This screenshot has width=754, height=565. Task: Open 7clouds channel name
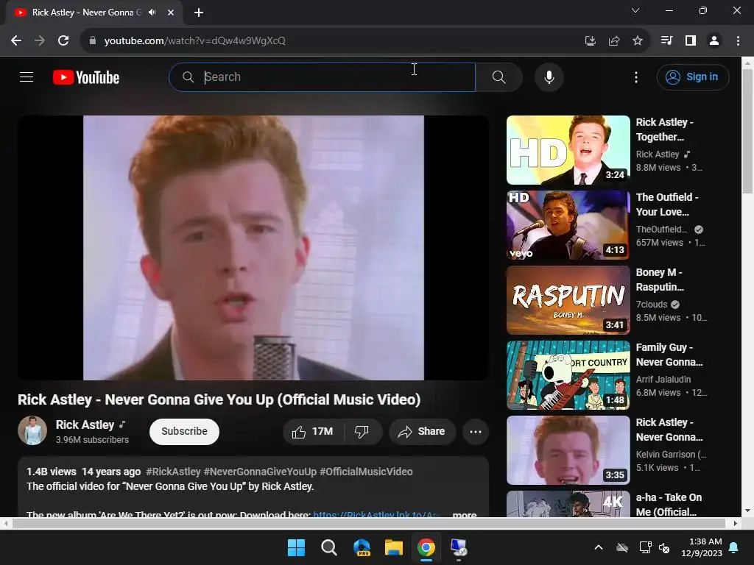click(652, 304)
